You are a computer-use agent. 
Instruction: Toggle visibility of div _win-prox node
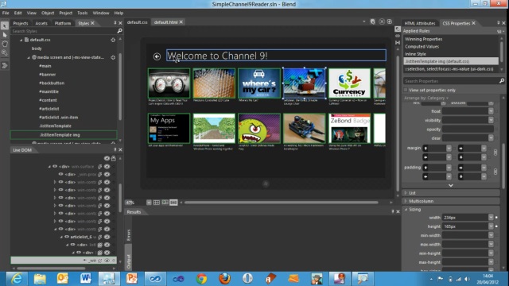point(107,175)
